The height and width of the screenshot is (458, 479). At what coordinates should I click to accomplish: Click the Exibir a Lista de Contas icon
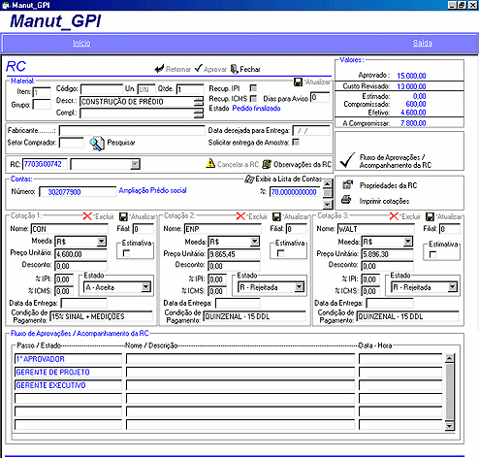pyautogui.click(x=249, y=179)
